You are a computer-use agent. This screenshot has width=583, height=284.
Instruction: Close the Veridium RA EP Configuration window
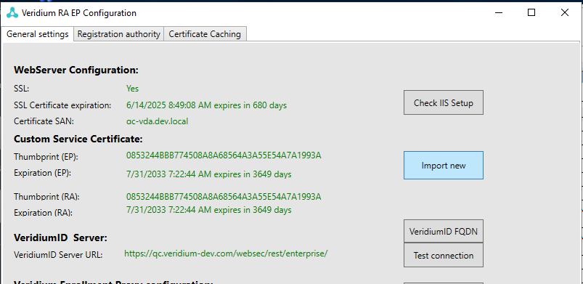564,12
